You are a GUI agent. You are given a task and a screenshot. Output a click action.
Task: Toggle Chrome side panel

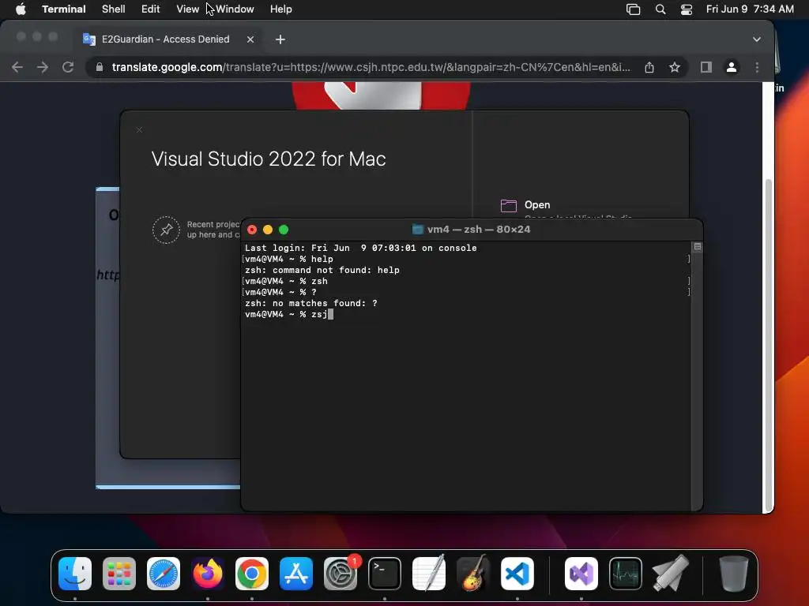[706, 67]
